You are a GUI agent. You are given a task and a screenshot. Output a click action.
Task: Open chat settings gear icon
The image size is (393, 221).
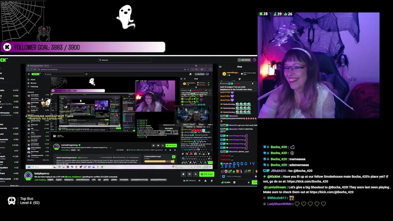click(249, 182)
